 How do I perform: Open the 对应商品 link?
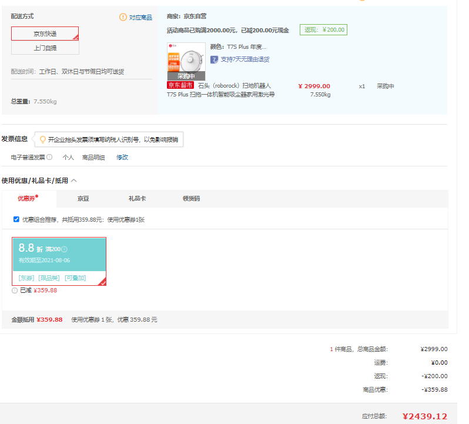click(140, 18)
